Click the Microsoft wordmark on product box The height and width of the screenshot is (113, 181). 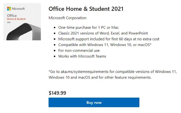(18, 9)
